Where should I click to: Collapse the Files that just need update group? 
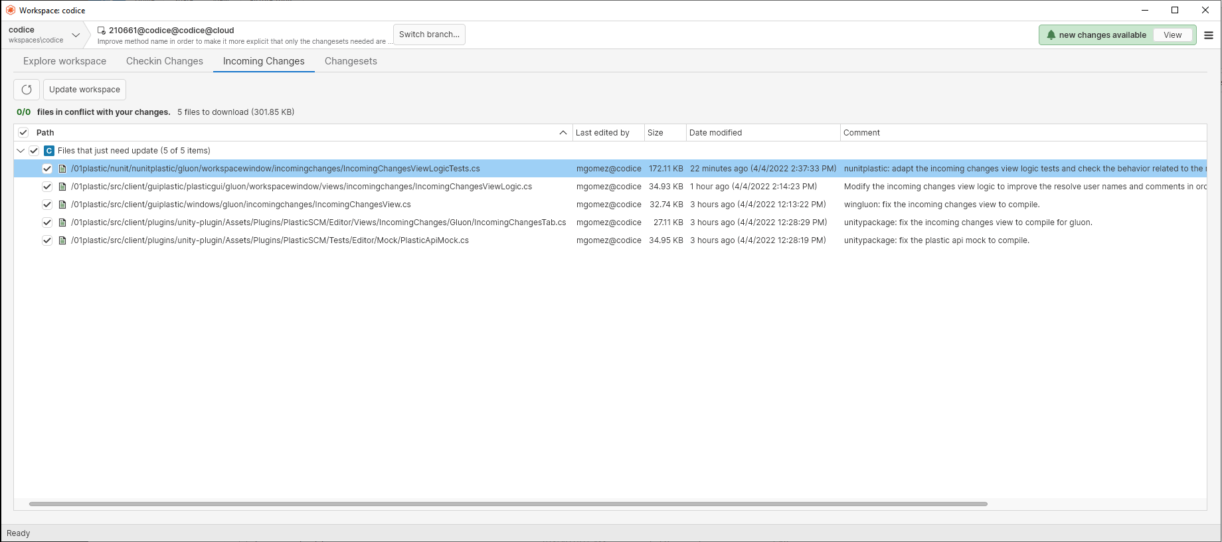click(x=21, y=151)
